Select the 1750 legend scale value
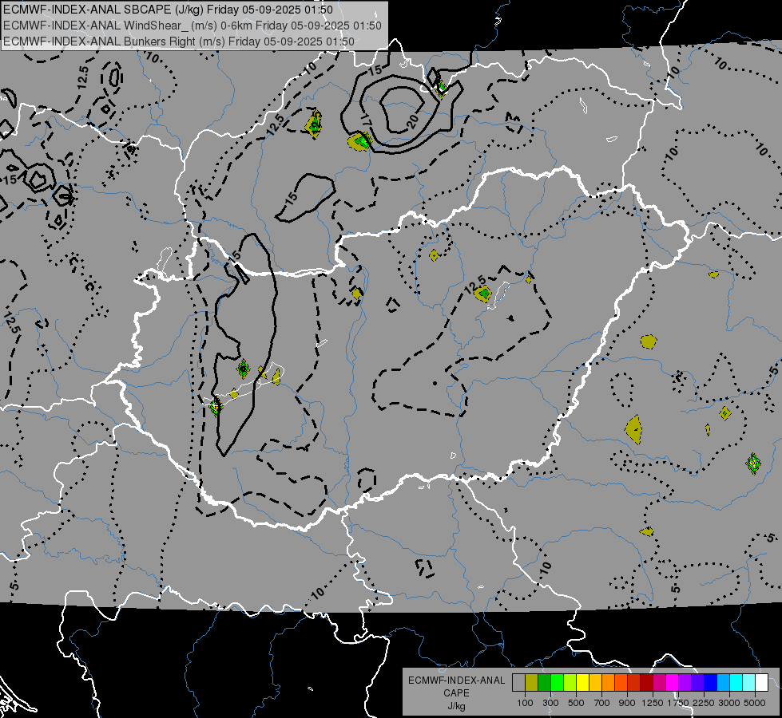Screen dimensions: 782x718 [x=678, y=703]
